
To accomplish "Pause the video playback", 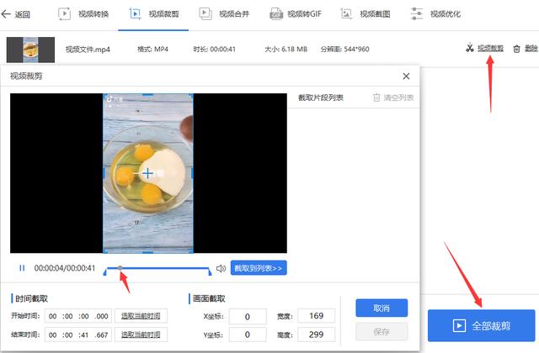I will point(22,268).
